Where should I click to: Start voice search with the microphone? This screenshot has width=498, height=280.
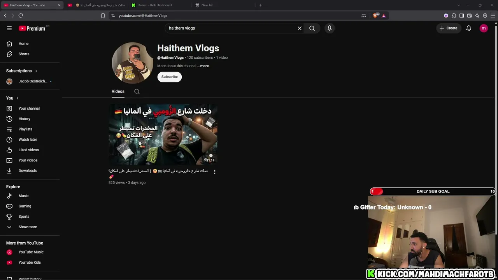click(x=330, y=28)
